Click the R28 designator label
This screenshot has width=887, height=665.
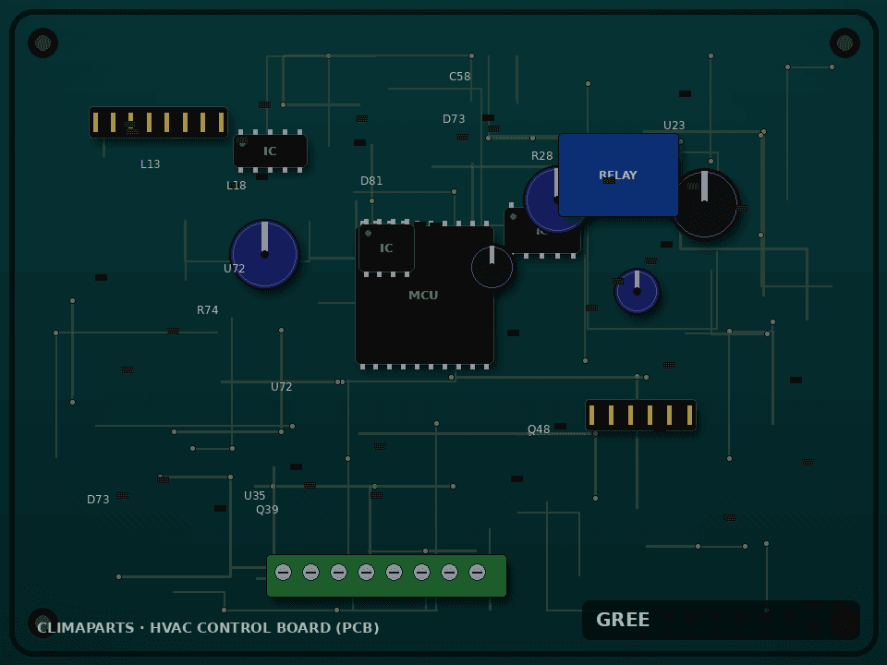coord(542,156)
